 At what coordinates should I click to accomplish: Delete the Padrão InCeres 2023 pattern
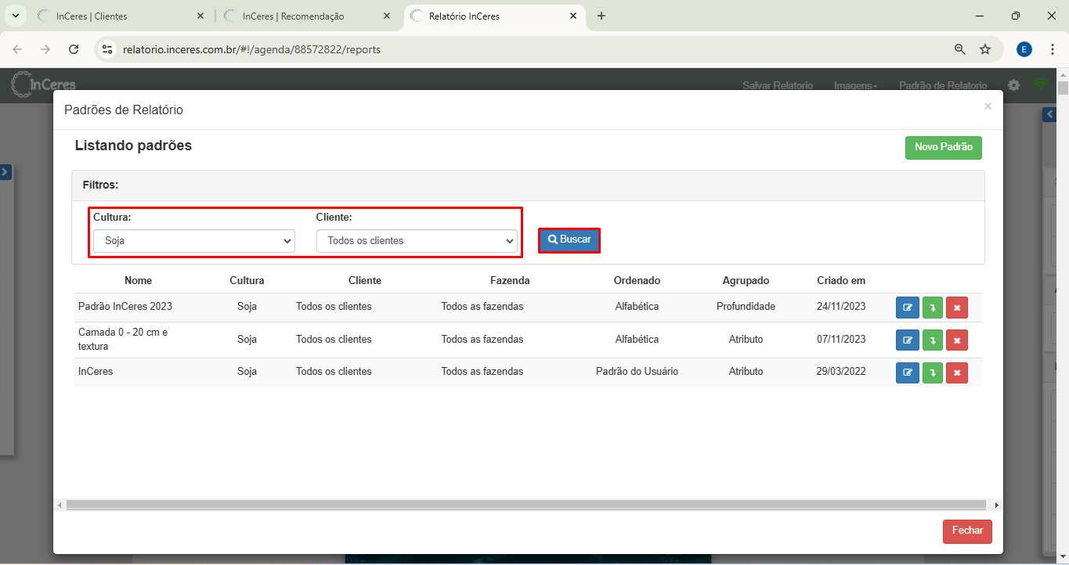pyautogui.click(x=957, y=308)
